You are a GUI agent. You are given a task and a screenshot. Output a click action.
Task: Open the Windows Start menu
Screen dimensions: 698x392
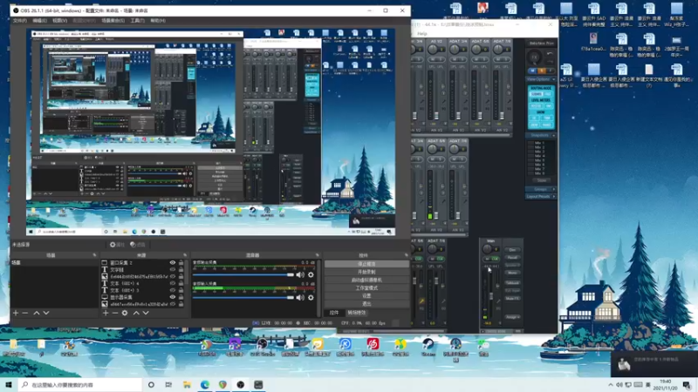click(8, 384)
